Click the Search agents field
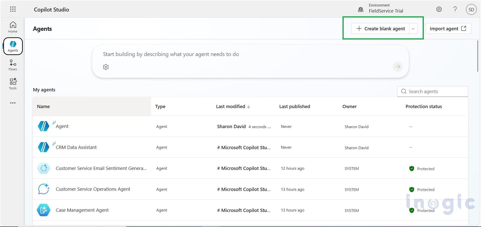This screenshot has height=227, width=481. [x=432, y=91]
